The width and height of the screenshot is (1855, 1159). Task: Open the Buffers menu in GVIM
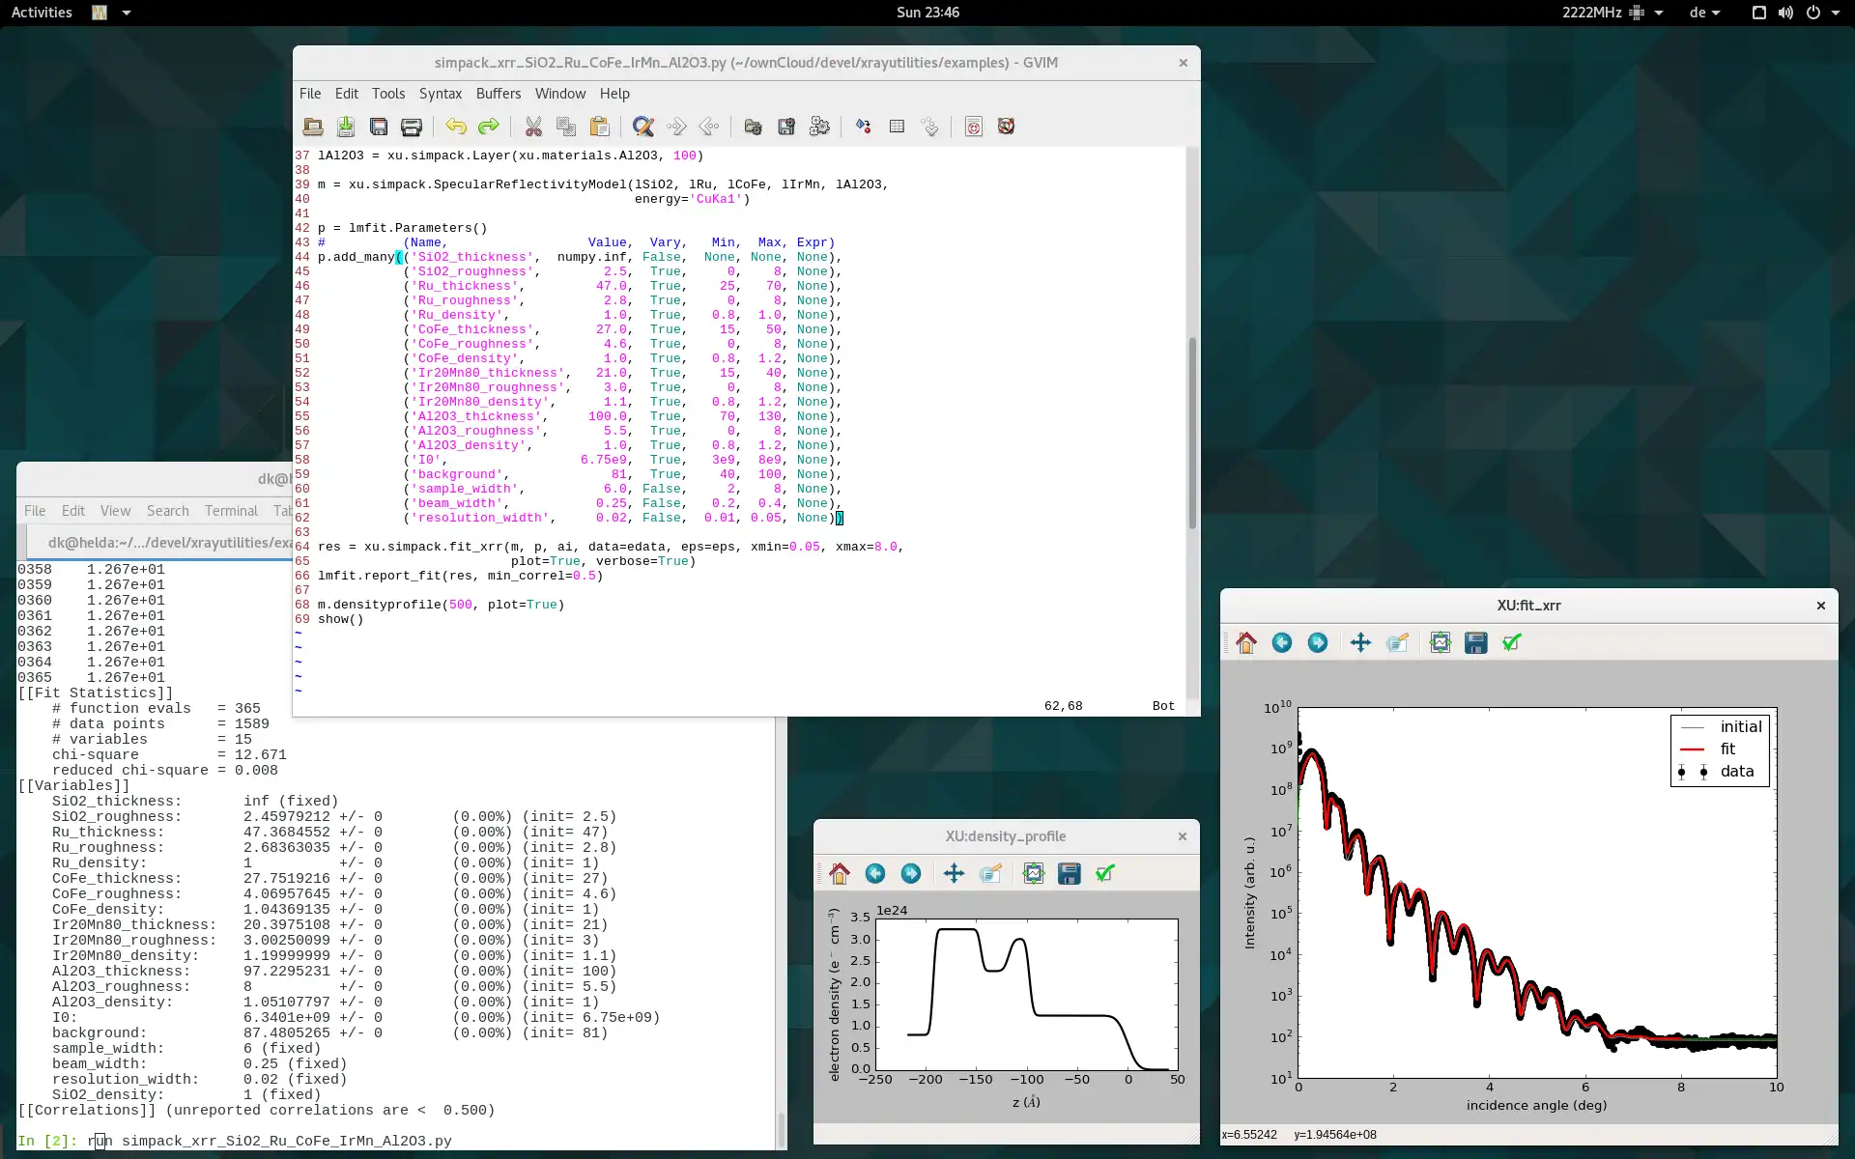(x=499, y=92)
